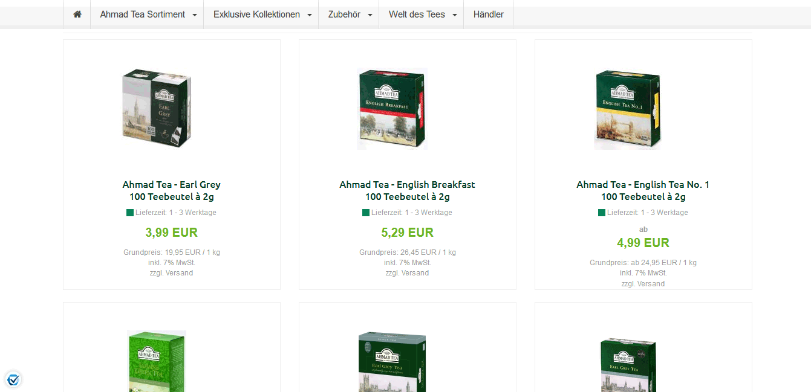
Task: Click the English Tea No. 1 box image
Action: point(628,109)
